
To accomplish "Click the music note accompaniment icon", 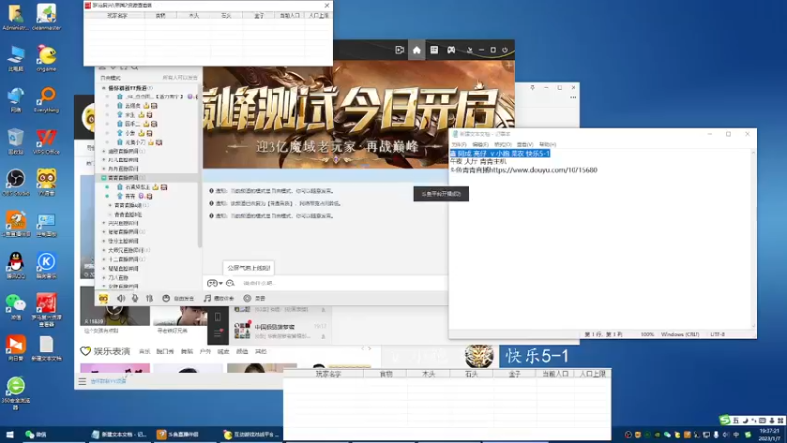I will [207, 298].
